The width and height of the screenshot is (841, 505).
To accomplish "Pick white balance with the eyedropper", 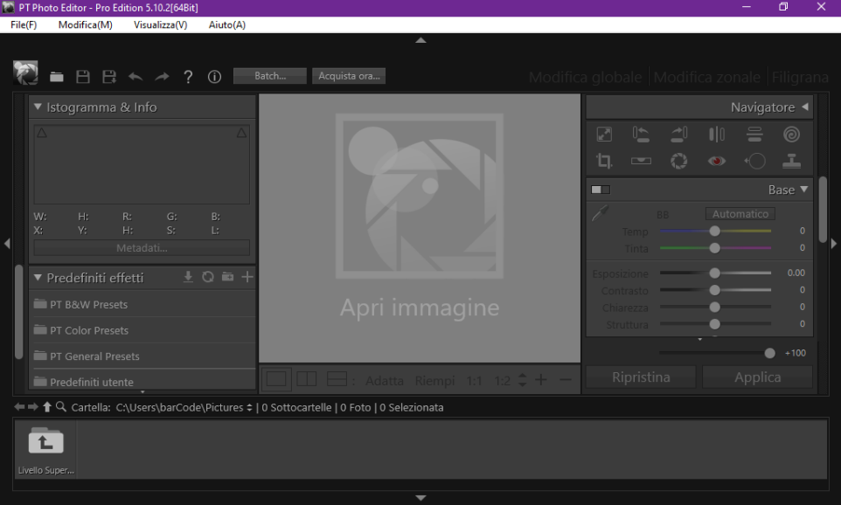I will 601,213.
